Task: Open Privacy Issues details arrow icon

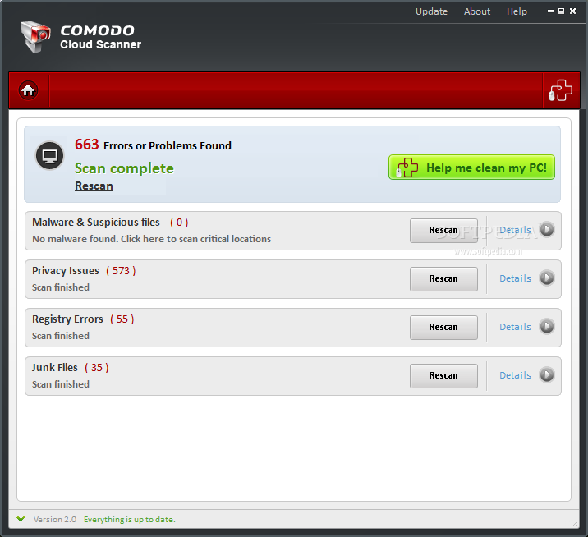Action: point(547,278)
